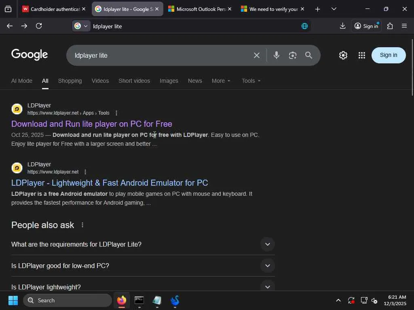Select the Videos search tab

[x=100, y=81]
